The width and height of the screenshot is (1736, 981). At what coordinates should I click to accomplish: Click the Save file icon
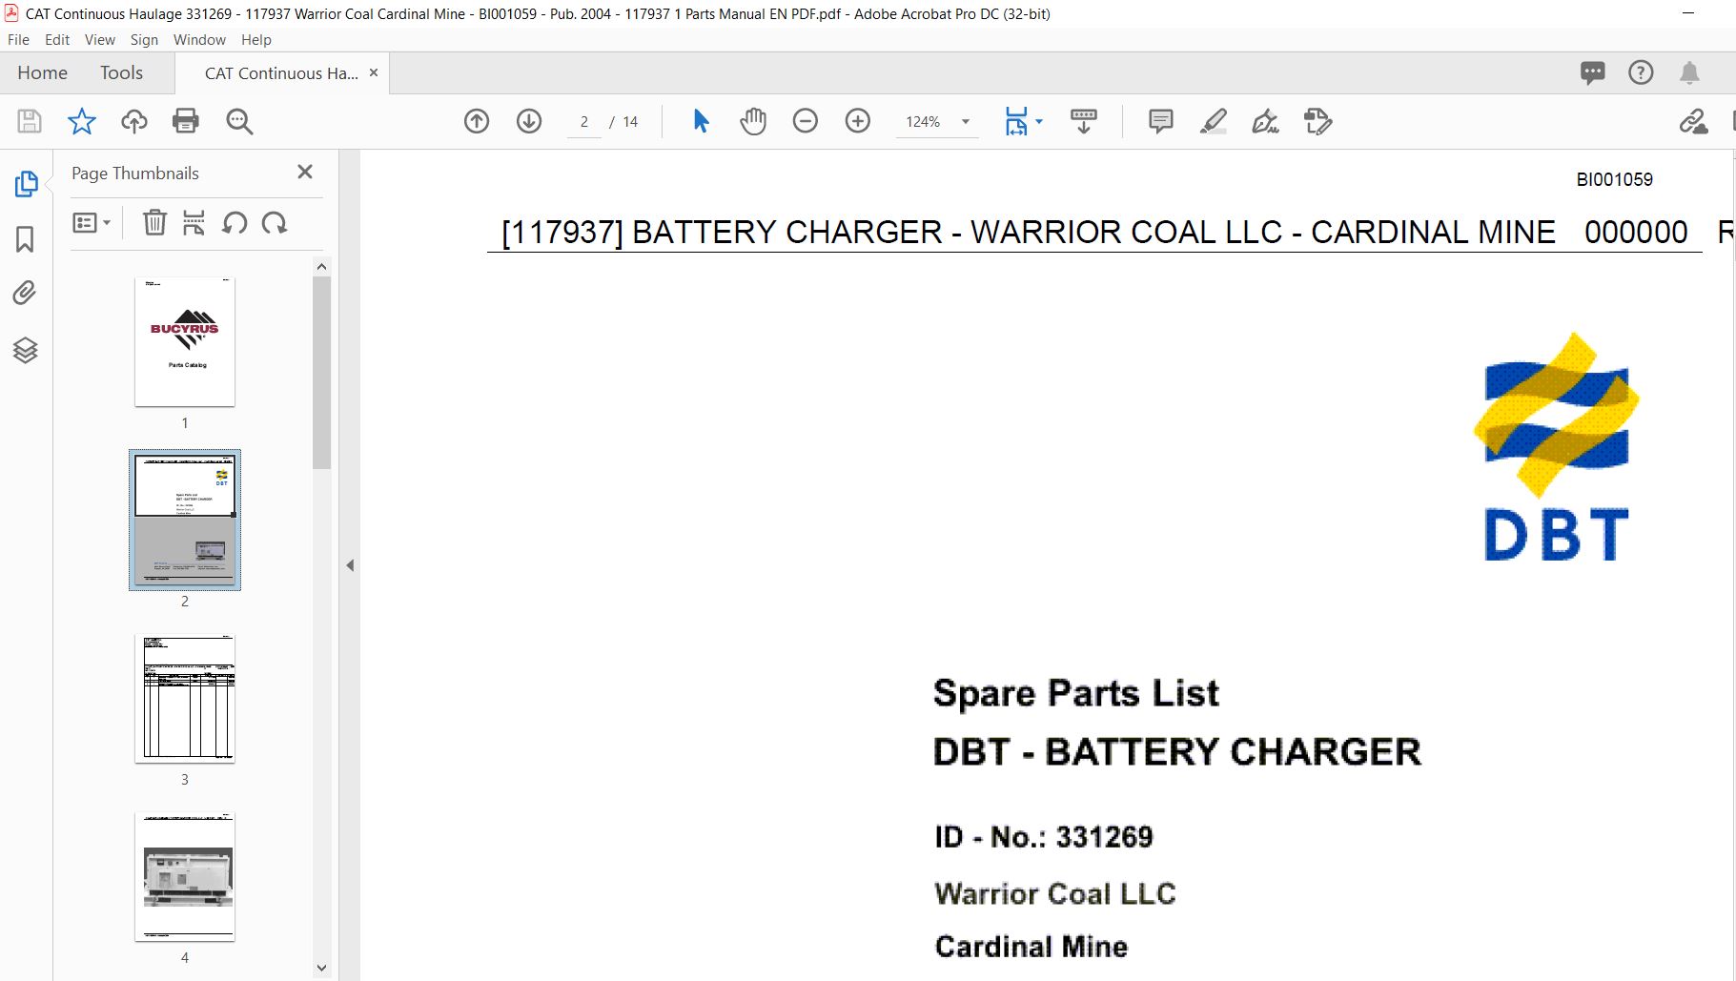pyautogui.click(x=30, y=121)
